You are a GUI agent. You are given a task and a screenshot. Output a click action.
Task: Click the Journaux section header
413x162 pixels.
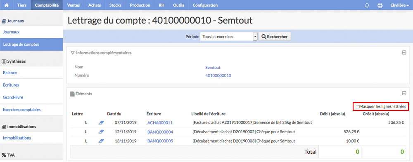[13, 21]
